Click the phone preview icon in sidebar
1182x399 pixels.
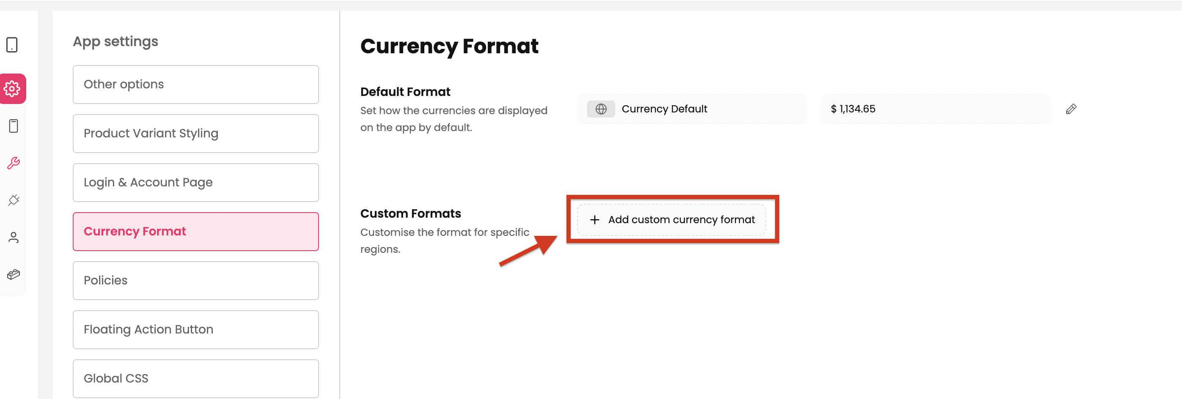14,126
